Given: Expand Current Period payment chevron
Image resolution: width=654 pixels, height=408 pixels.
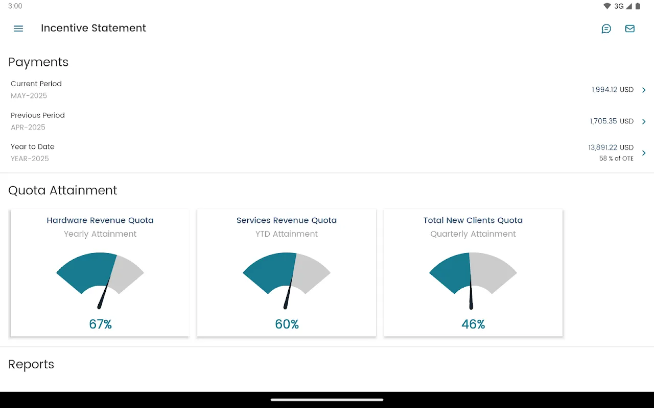Looking at the screenshot, I should (644, 90).
